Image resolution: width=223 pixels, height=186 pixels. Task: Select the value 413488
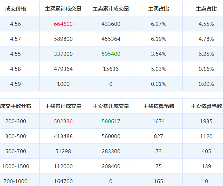[x=63, y=136]
